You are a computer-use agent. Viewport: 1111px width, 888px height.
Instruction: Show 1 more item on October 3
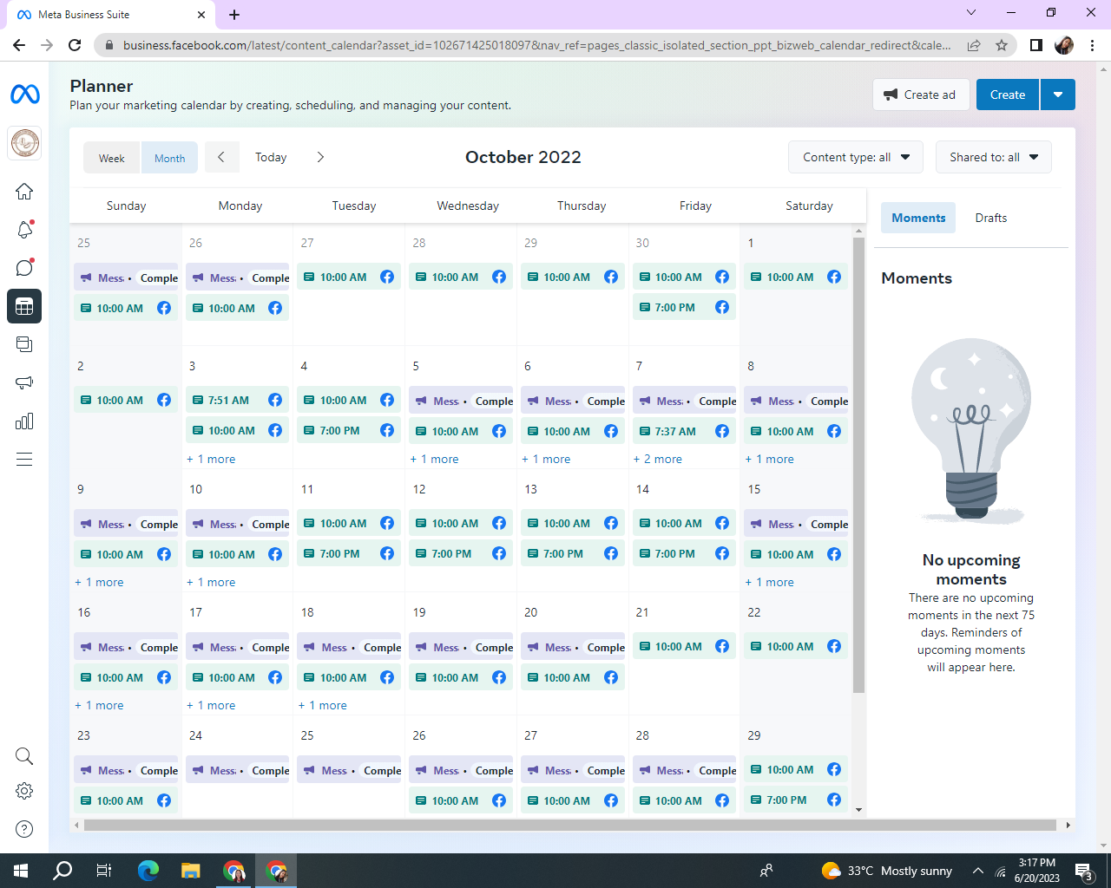pyautogui.click(x=211, y=460)
